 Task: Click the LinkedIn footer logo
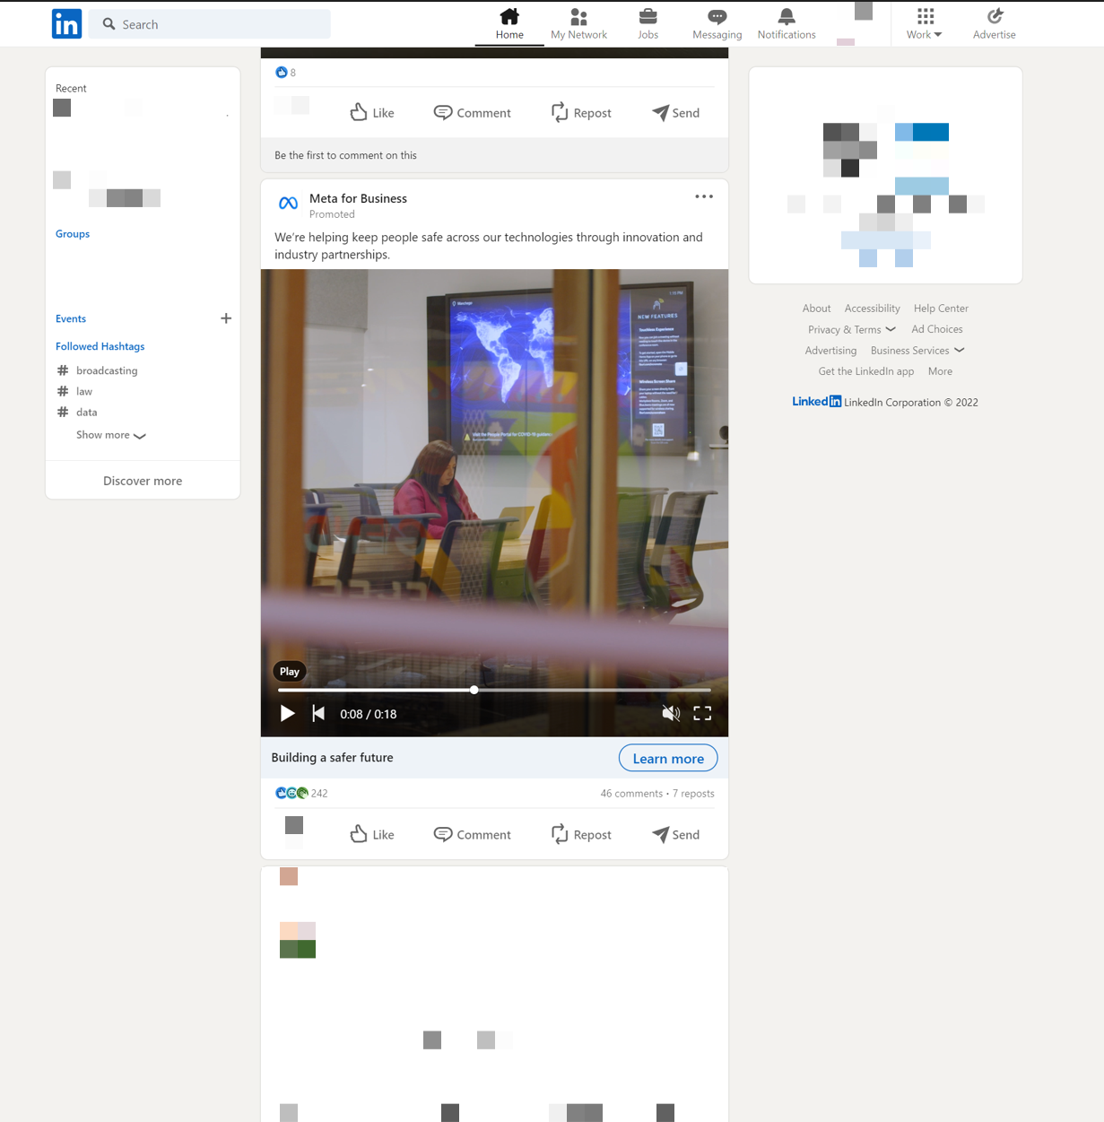pos(816,401)
